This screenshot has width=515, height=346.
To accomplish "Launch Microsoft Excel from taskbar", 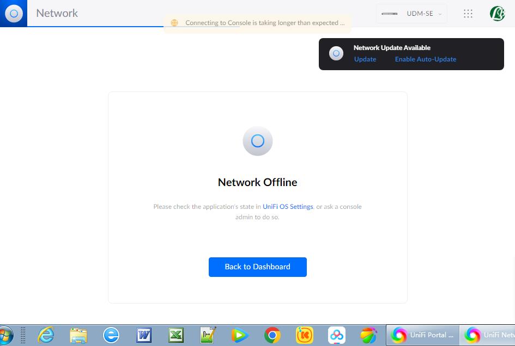I will coord(176,336).
